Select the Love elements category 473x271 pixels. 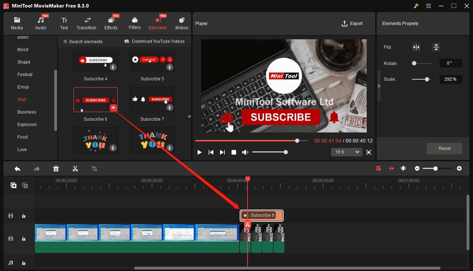click(22, 150)
